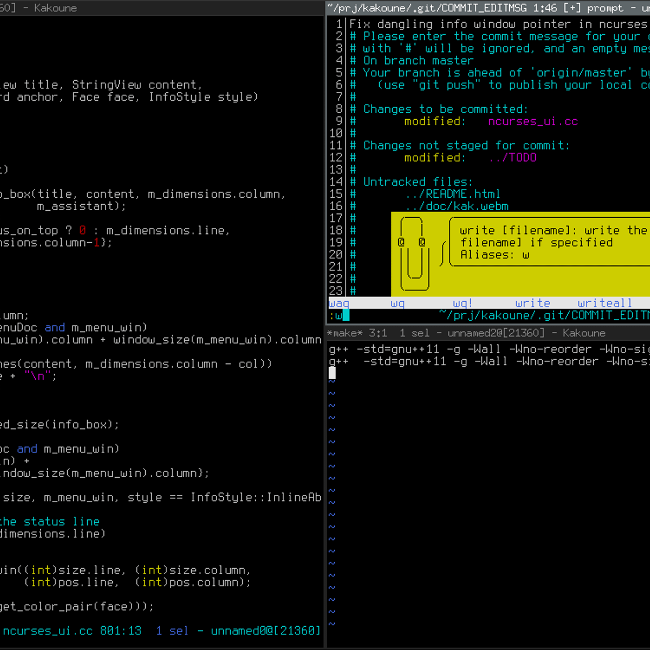Click the "3:1" position indicator in *make* status bar
Viewport: 650px width, 650px height.
click(x=378, y=333)
